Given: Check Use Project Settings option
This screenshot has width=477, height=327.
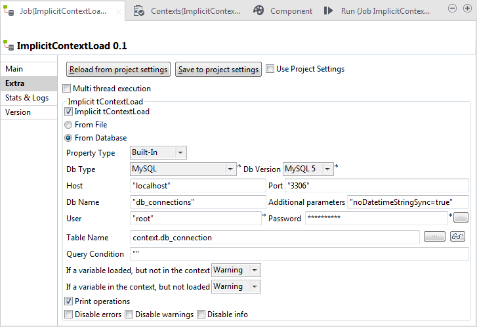Looking at the screenshot, I should click(x=270, y=69).
